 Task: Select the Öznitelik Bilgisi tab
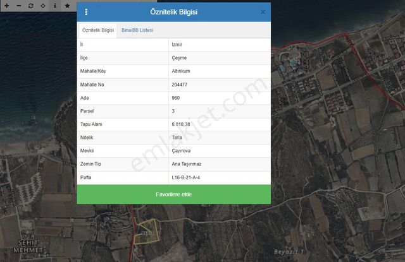[x=98, y=30]
